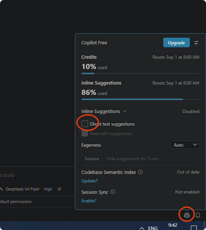Click the Not enabled status text
Screen dimensions: 206x230
coord(187,192)
